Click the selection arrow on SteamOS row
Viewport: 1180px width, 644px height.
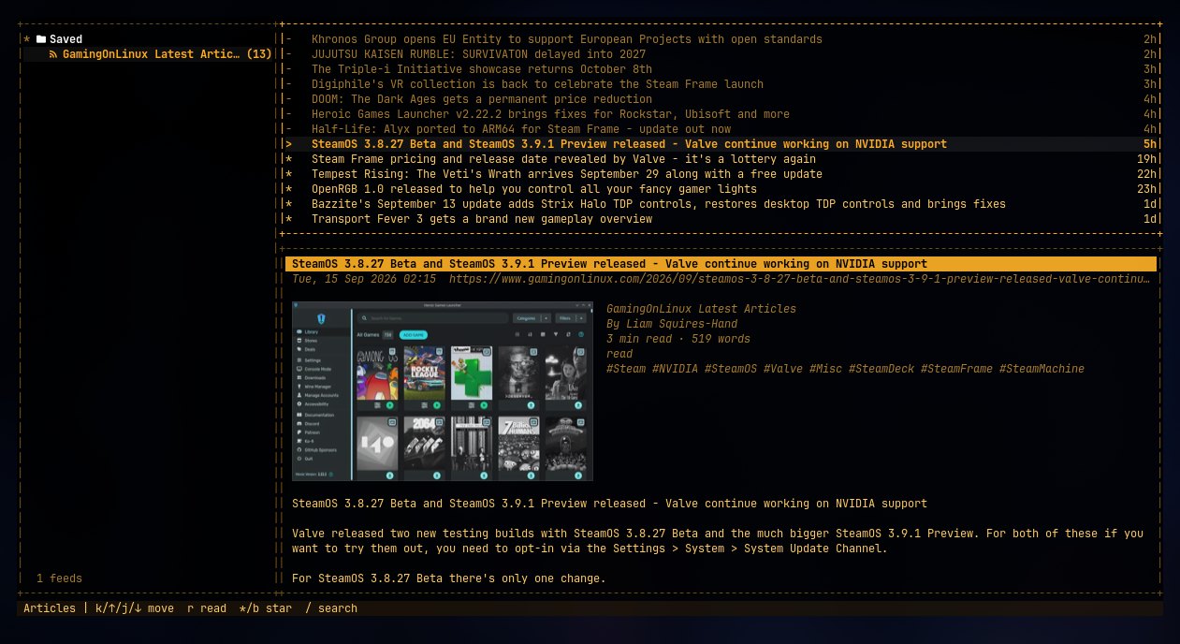point(289,144)
